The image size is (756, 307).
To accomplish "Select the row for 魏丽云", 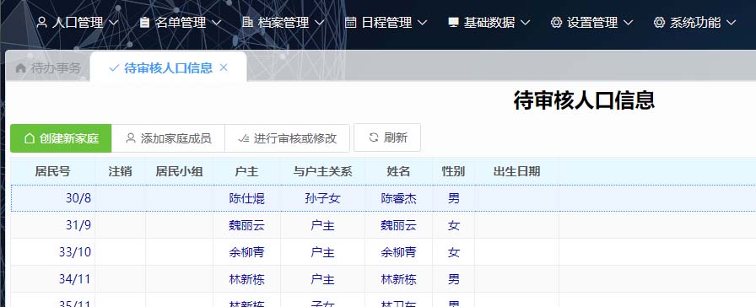I will (383, 225).
